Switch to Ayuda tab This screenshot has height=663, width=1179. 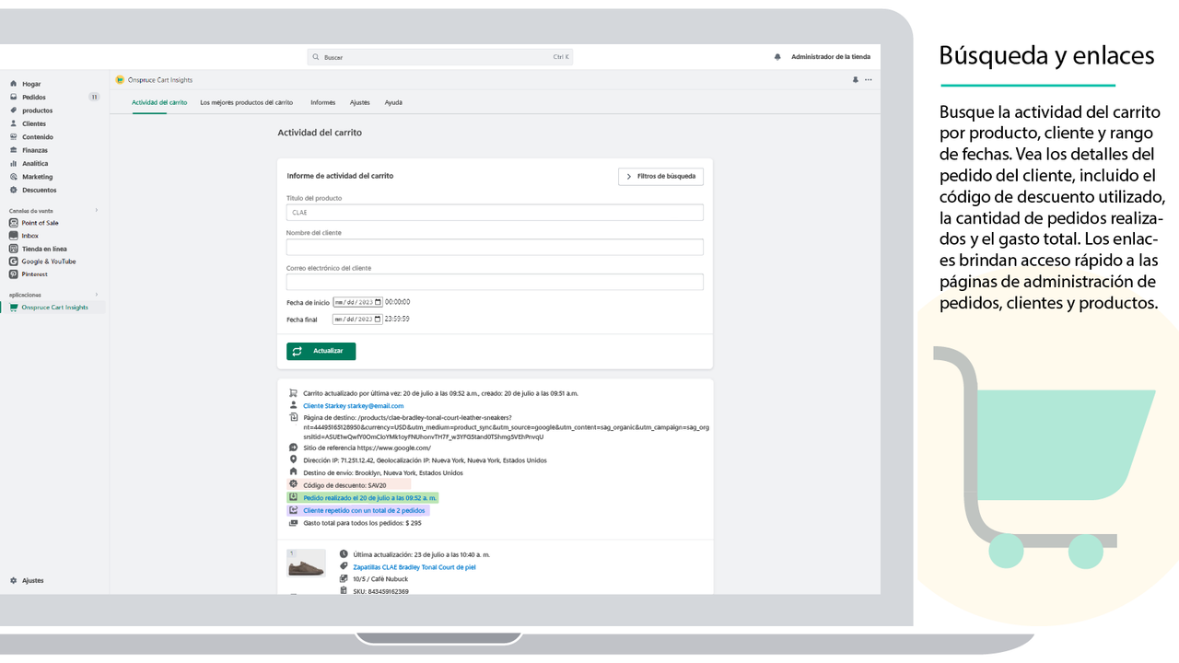pyautogui.click(x=393, y=103)
